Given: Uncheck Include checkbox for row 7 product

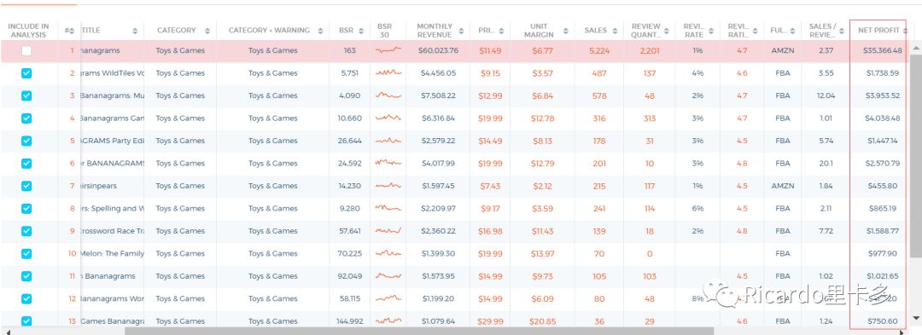Looking at the screenshot, I should click(x=26, y=185).
